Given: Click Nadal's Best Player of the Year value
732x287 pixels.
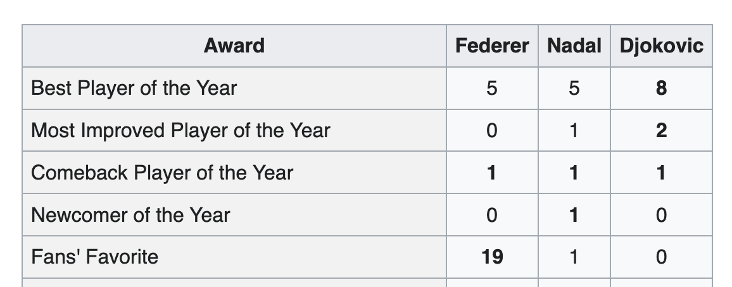Looking at the screenshot, I should pos(574,88).
